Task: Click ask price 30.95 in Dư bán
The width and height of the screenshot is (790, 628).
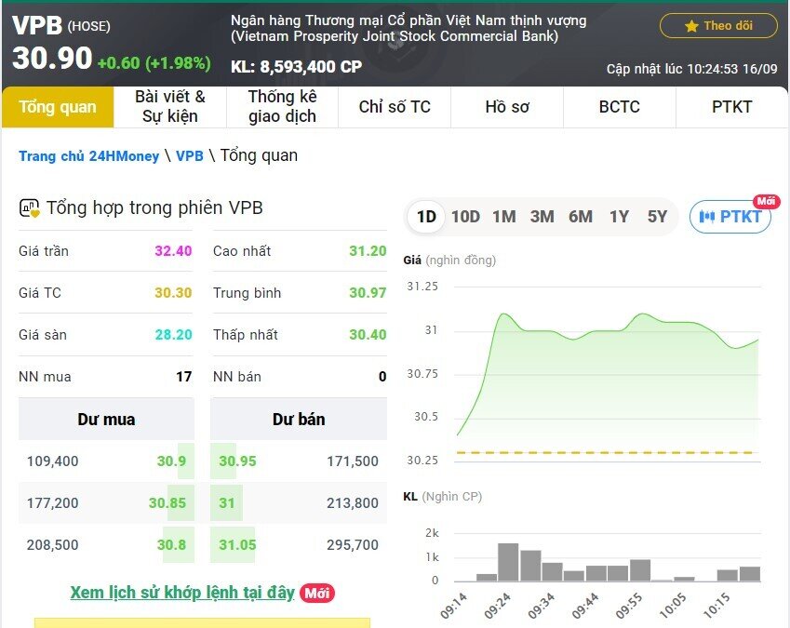Action: pos(237,461)
